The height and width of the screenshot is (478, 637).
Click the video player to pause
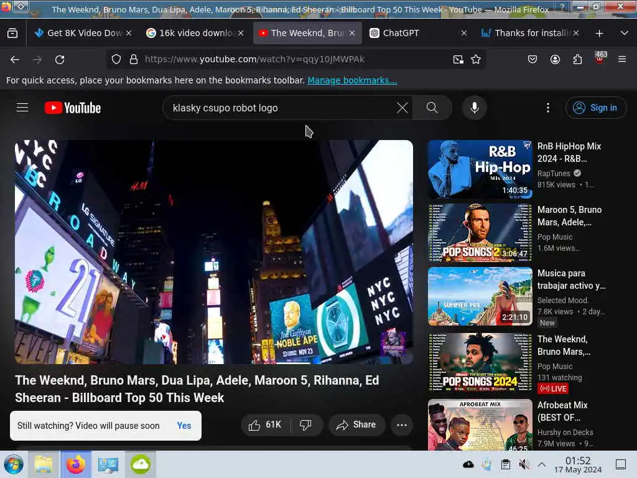coord(214,252)
